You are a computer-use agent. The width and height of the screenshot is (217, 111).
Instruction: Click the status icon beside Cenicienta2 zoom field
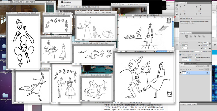click(80, 64)
